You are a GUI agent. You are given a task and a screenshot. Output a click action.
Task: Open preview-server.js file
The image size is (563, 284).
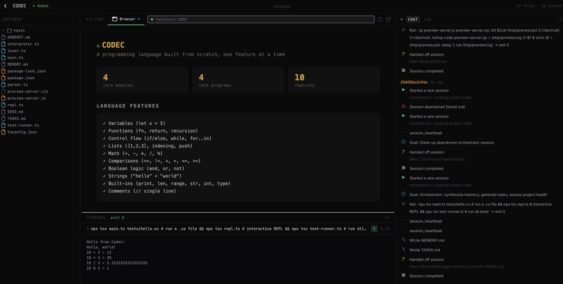click(x=26, y=99)
